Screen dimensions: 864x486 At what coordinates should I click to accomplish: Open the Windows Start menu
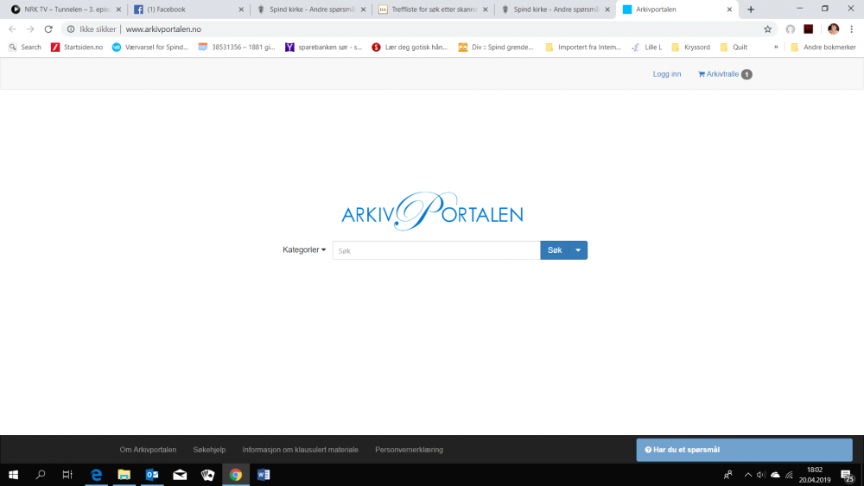(x=13, y=475)
